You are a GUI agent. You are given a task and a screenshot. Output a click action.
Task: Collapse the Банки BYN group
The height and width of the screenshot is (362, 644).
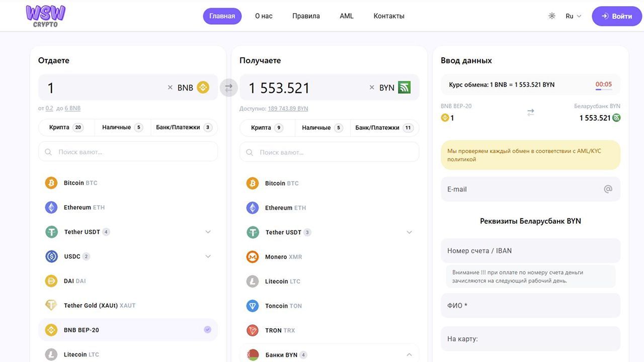pos(409,354)
